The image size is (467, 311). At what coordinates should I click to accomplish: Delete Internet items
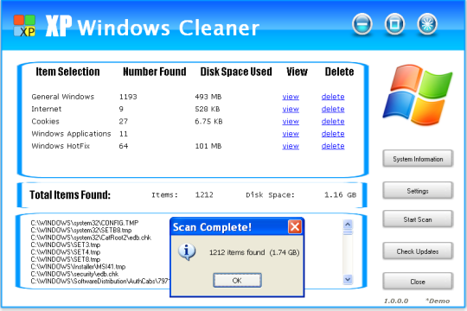(333, 109)
